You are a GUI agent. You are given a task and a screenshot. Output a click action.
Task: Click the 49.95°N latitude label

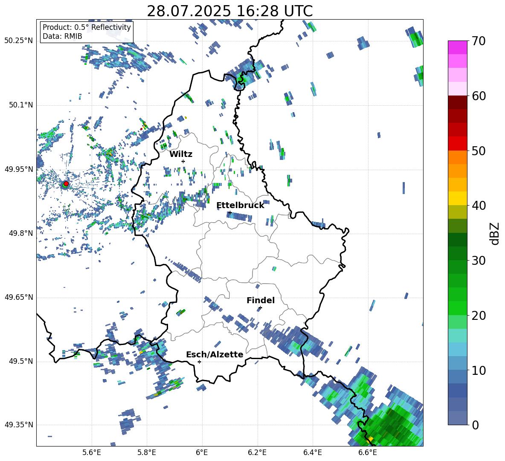coord(19,169)
